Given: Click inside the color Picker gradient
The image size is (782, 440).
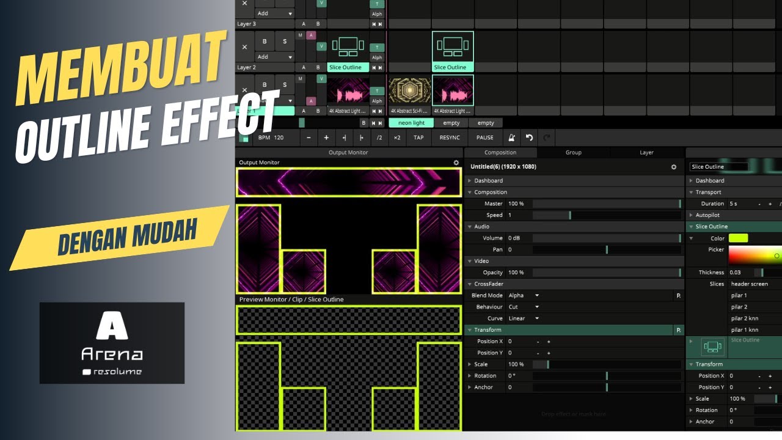Looking at the screenshot, I should tap(755, 255).
